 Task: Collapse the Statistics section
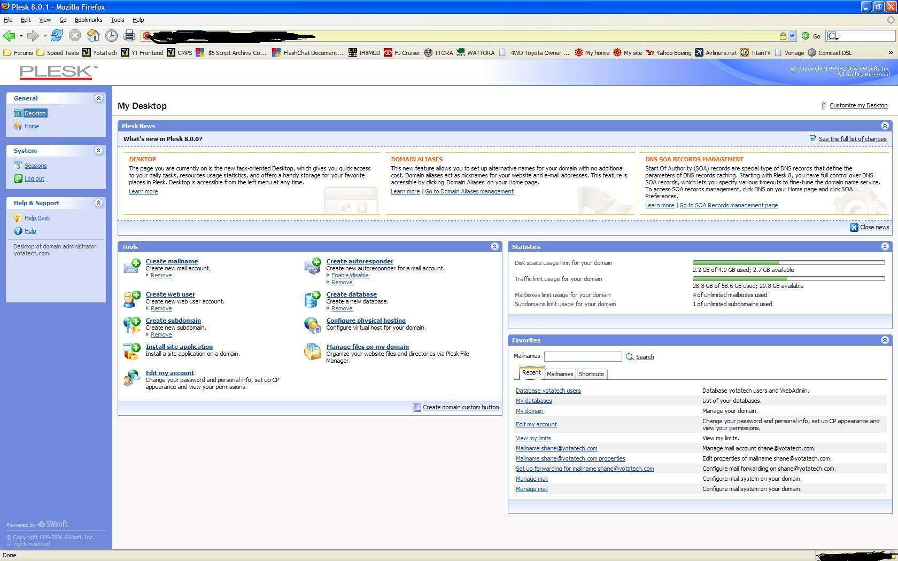(x=885, y=246)
